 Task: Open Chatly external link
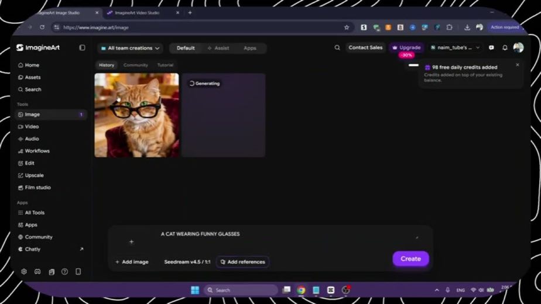51,249
